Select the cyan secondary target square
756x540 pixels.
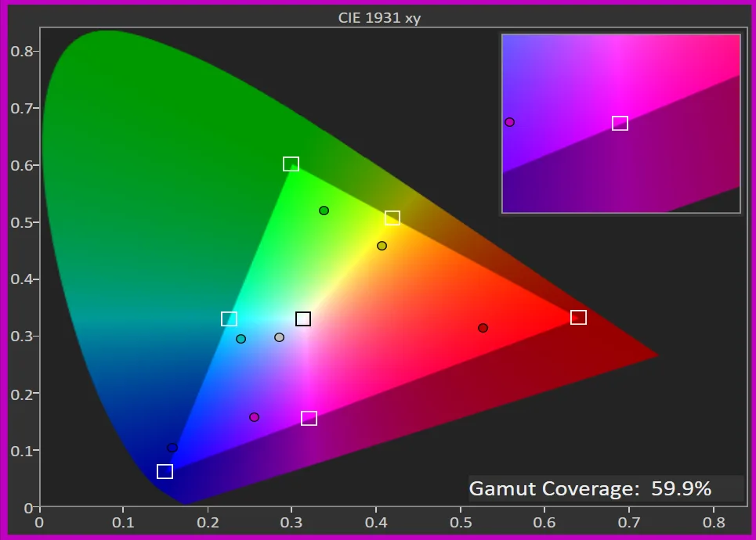tap(229, 319)
